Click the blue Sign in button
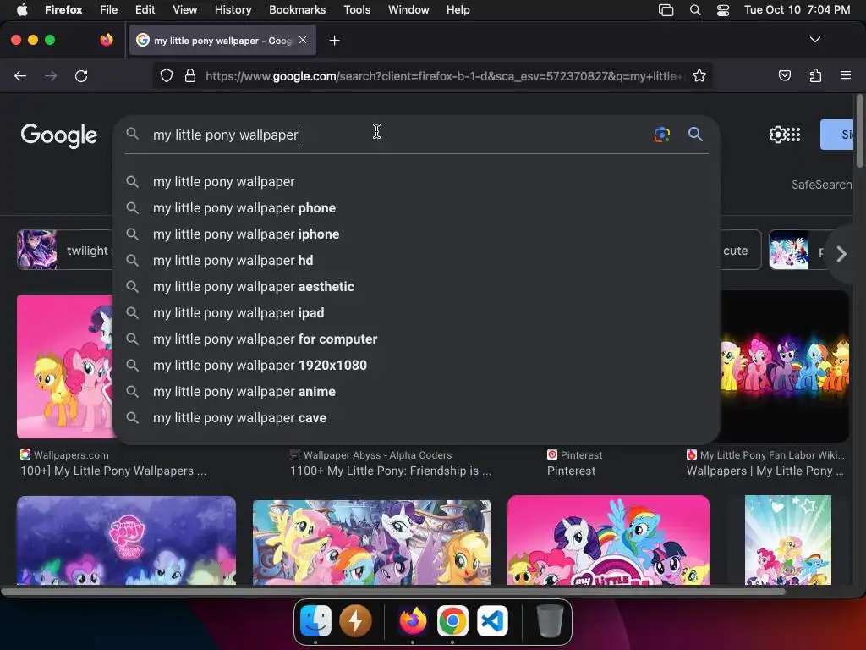Image resolution: width=866 pixels, height=650 pixels. coord(838,135)
